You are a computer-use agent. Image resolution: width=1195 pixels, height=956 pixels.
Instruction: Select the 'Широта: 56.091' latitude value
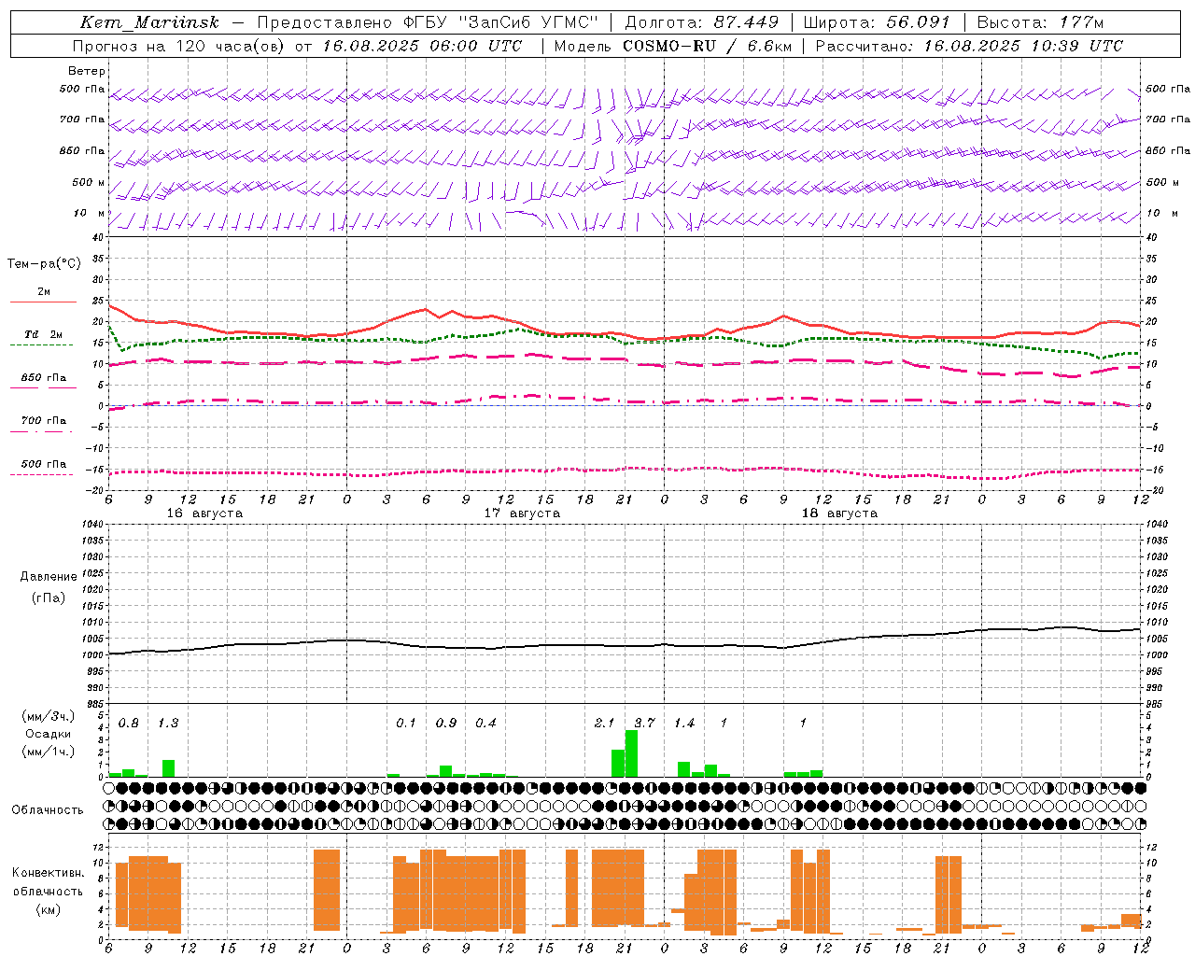pyautogui.click(x=877, y=22)
